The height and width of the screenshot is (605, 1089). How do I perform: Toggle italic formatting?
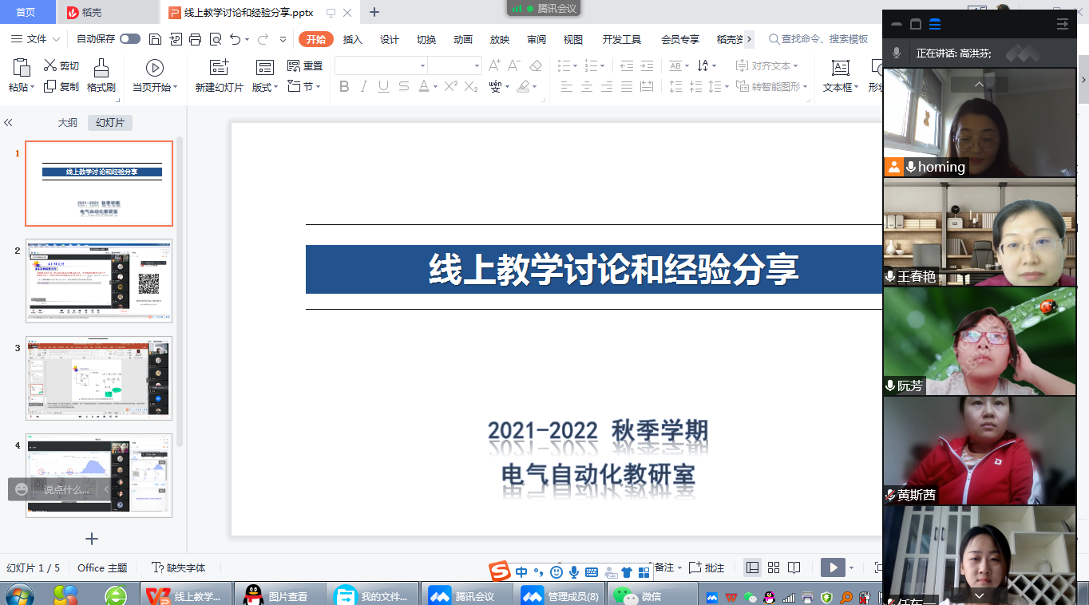click(x=364, y=87)
